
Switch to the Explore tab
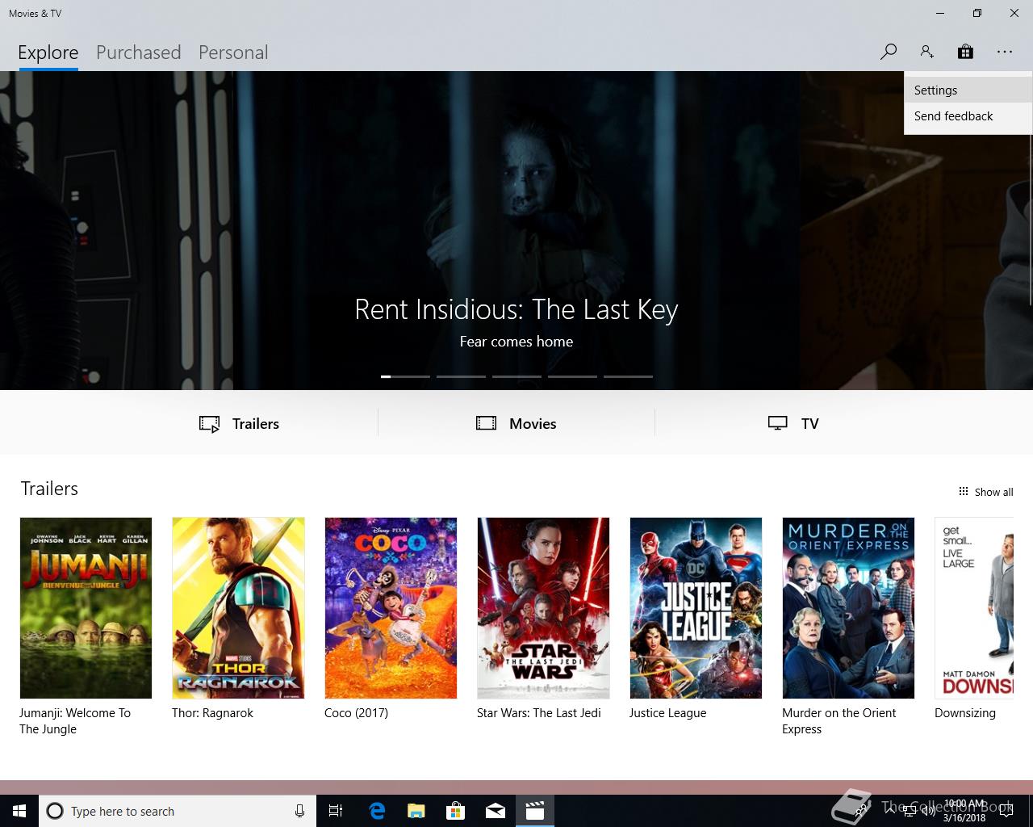click(48, 52)
